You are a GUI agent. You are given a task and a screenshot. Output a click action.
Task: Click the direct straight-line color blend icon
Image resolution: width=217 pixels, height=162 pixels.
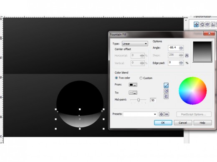(x=166, y=86)
